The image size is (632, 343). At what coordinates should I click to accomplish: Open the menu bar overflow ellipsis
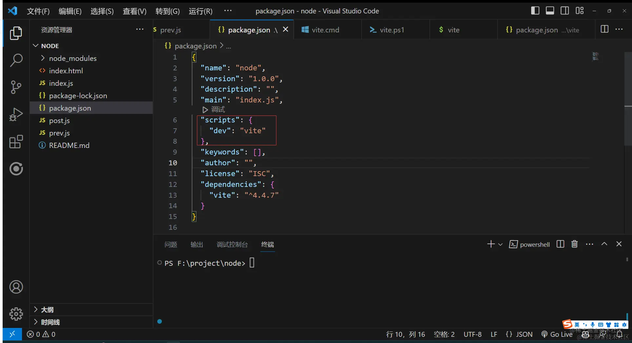click(228, 11)
